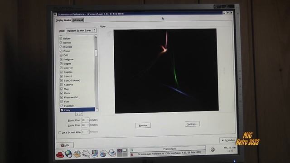
Task: Adjust the Lock Screen After stepper arrows
Action: point(88,132)
